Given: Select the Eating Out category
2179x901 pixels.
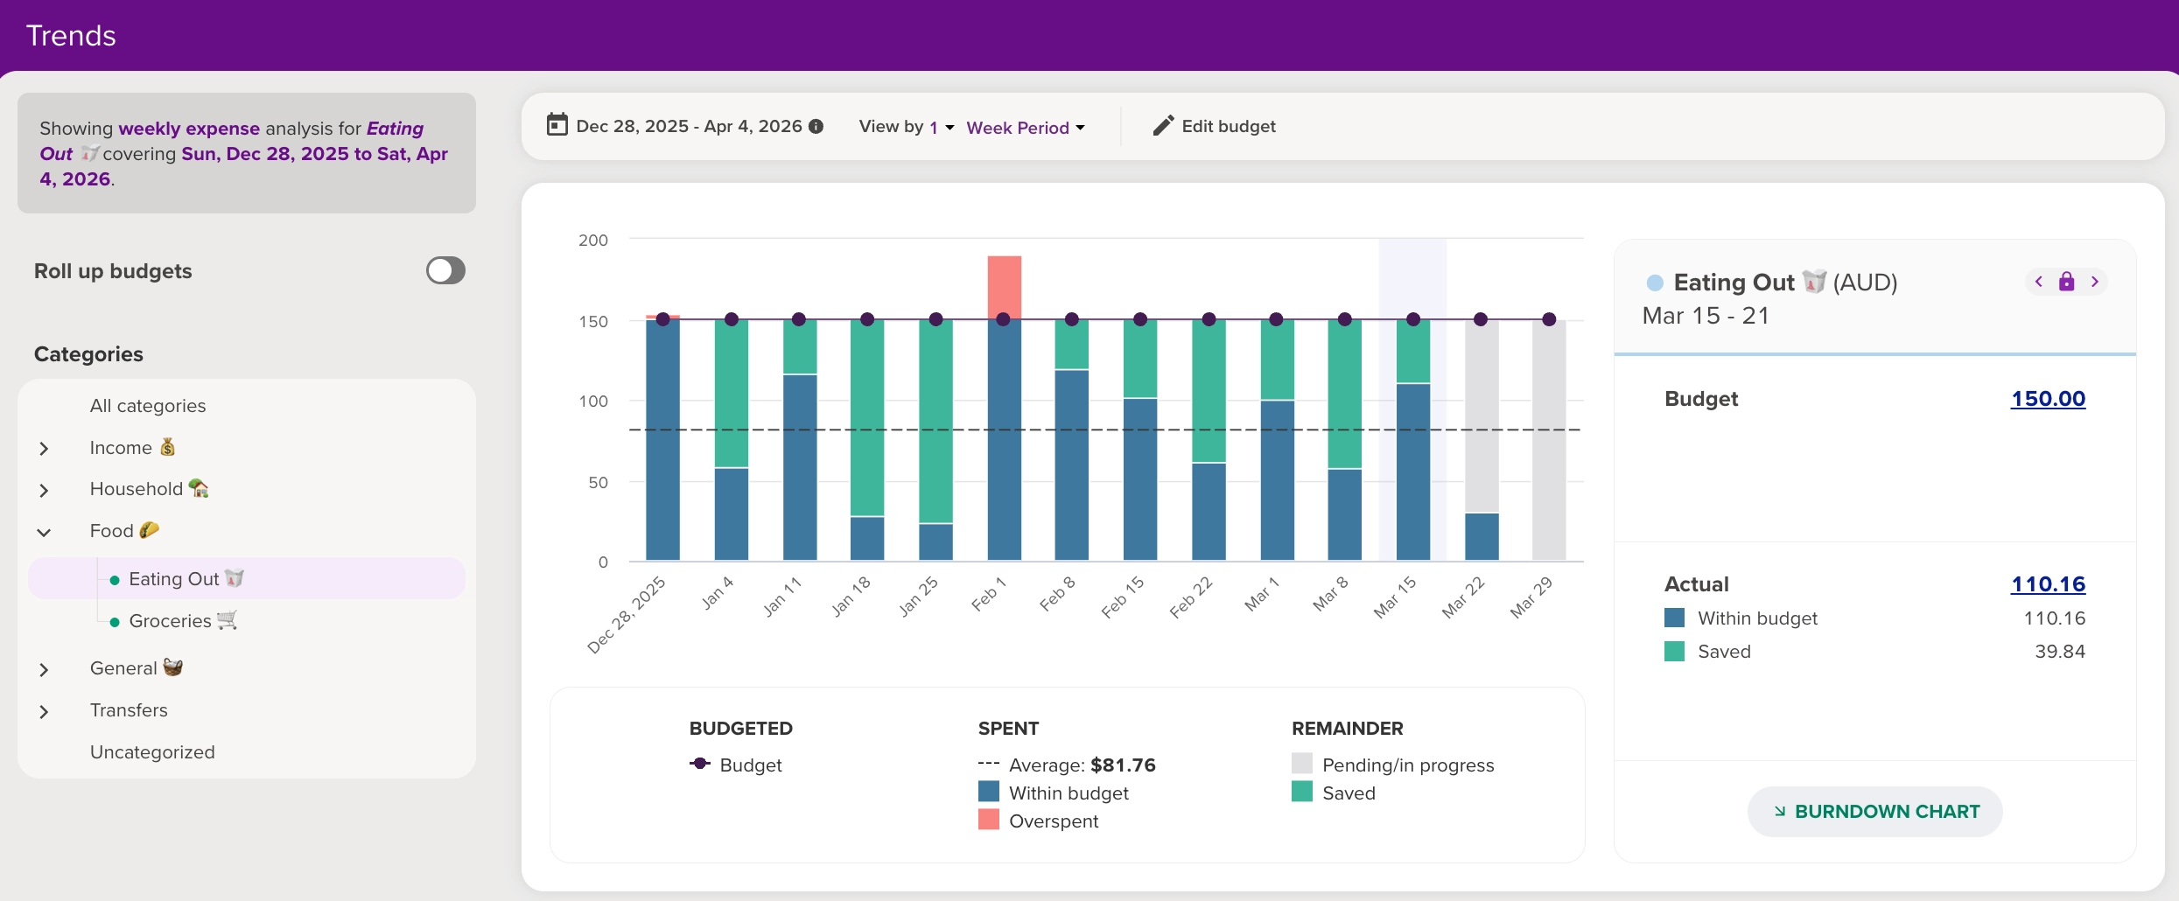Looking at the screenshot, I should (247, 578).
